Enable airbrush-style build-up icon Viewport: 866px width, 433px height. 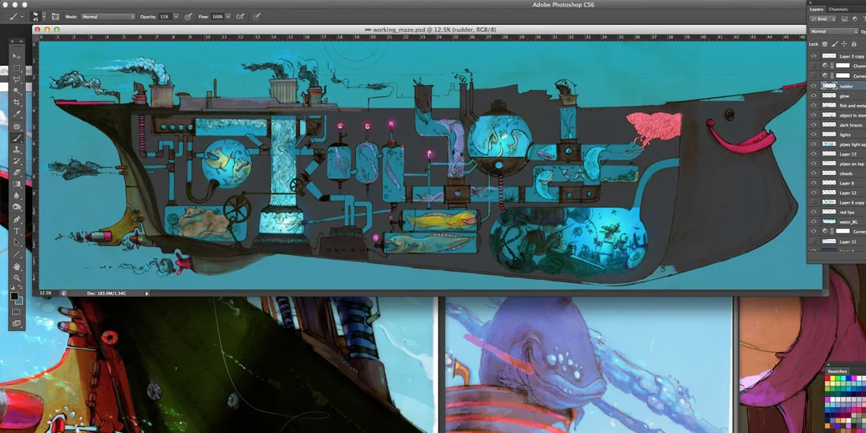coord(241,17)
